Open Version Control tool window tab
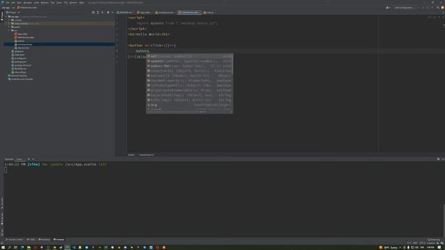Image resolution: width=445 pixels, height=250 pixels. tap(15, 240)
